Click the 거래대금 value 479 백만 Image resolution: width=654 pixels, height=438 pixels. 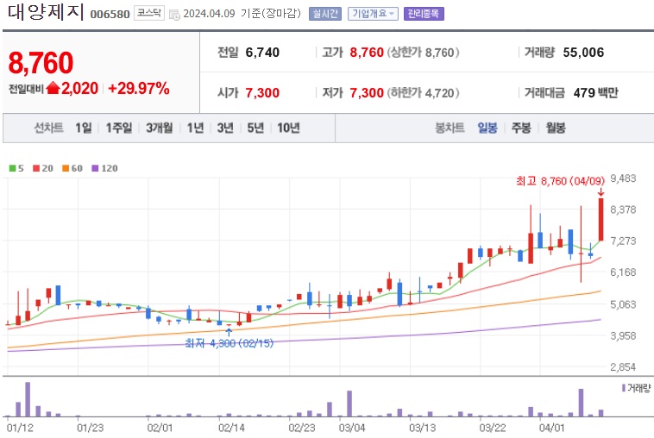(596, 92)
